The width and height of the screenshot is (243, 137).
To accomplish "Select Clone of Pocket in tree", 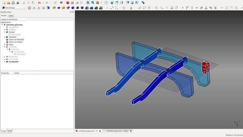I will [16, 42].
